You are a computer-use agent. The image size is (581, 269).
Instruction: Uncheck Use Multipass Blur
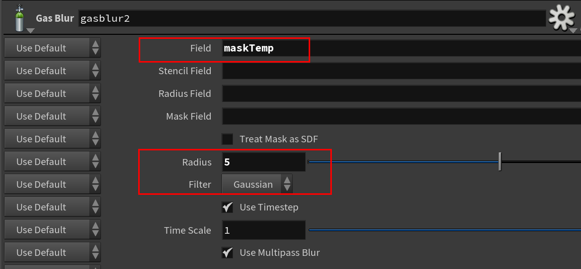coord(227,253)
